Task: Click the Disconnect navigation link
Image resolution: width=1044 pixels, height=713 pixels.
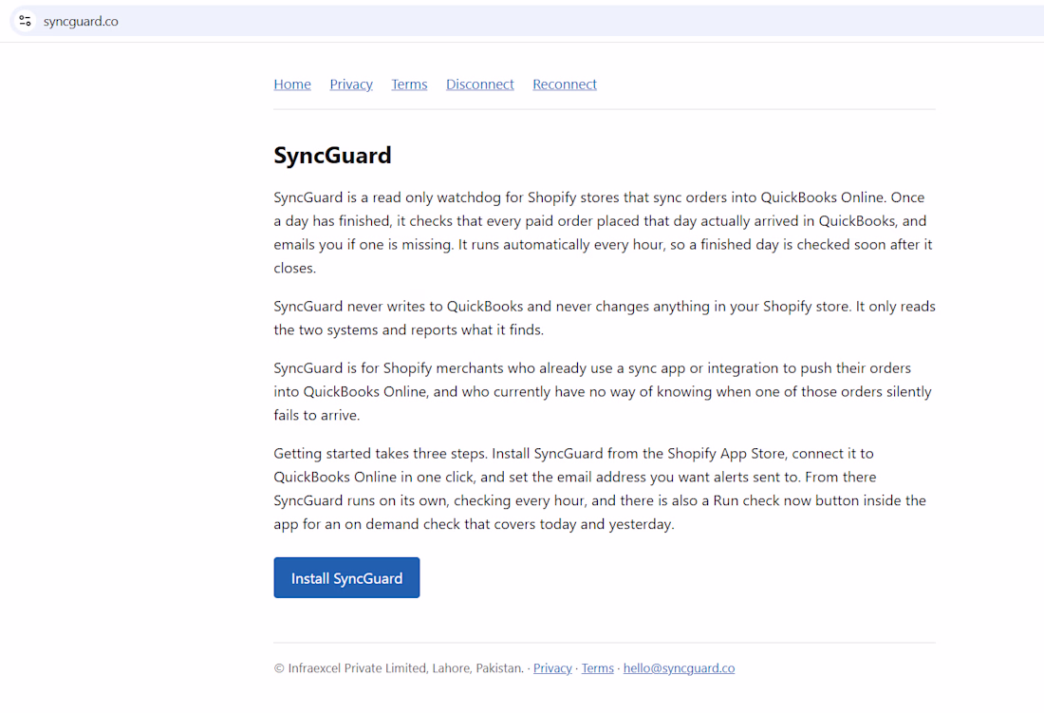Action: click(480, 84)
